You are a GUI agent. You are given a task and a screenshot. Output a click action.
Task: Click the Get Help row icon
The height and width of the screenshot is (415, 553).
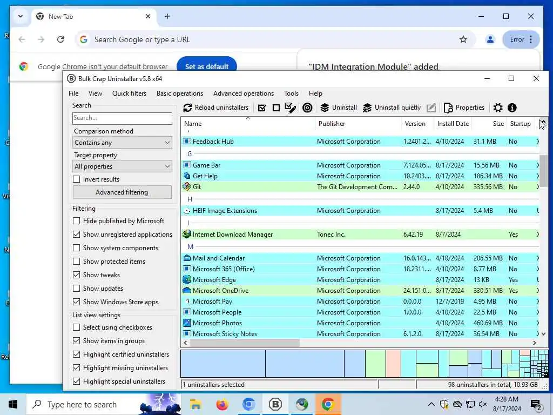(x=186, y=176)
